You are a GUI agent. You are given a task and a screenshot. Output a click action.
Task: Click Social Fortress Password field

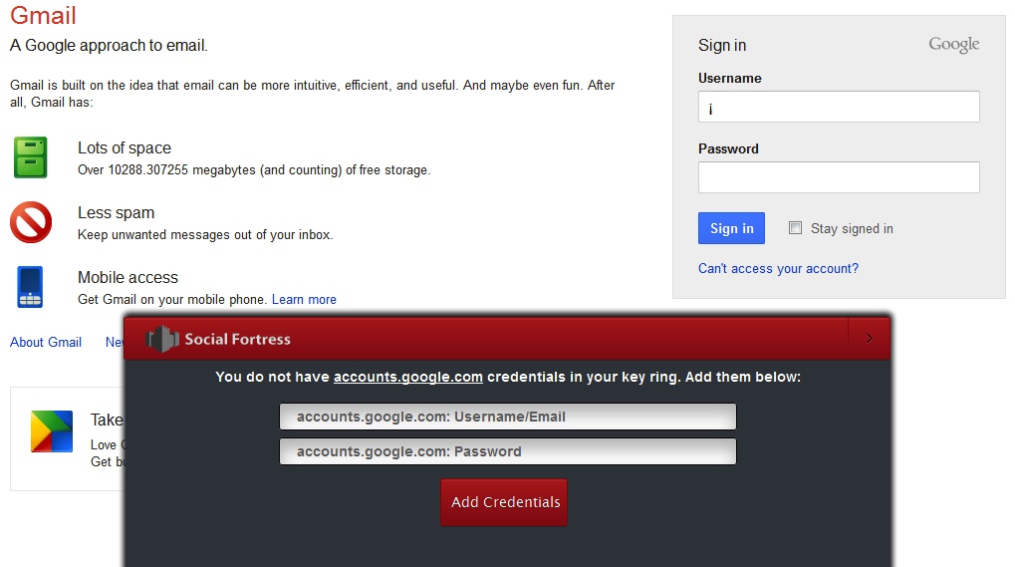507,451
